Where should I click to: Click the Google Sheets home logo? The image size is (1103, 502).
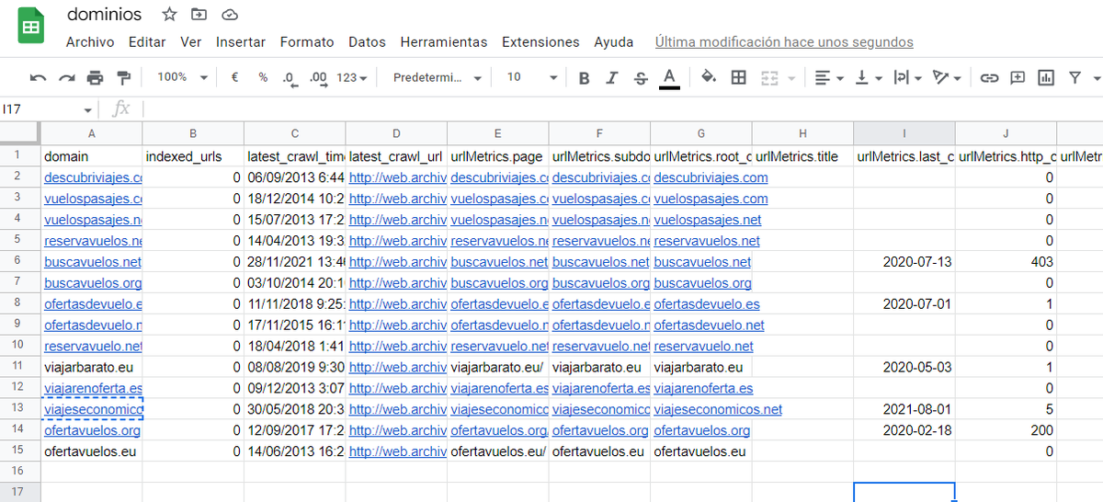(31, 27)
